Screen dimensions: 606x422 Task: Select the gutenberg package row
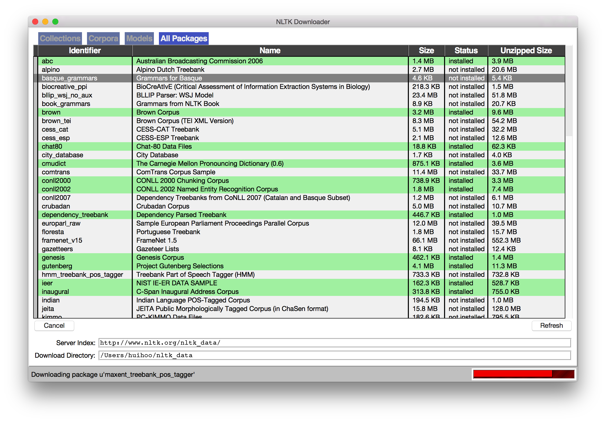[x=57, y=266]
